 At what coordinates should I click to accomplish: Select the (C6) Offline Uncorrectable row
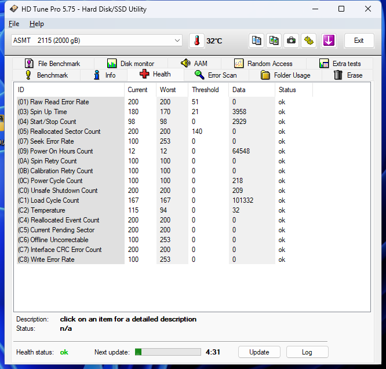(164, 240)
